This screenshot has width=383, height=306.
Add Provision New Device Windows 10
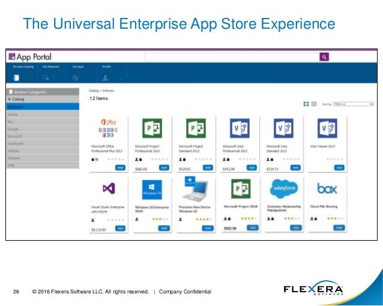point(208,228)
